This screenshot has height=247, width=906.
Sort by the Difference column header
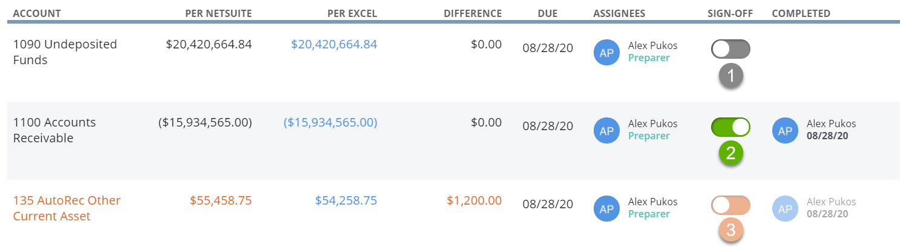(x=473, y=13)
